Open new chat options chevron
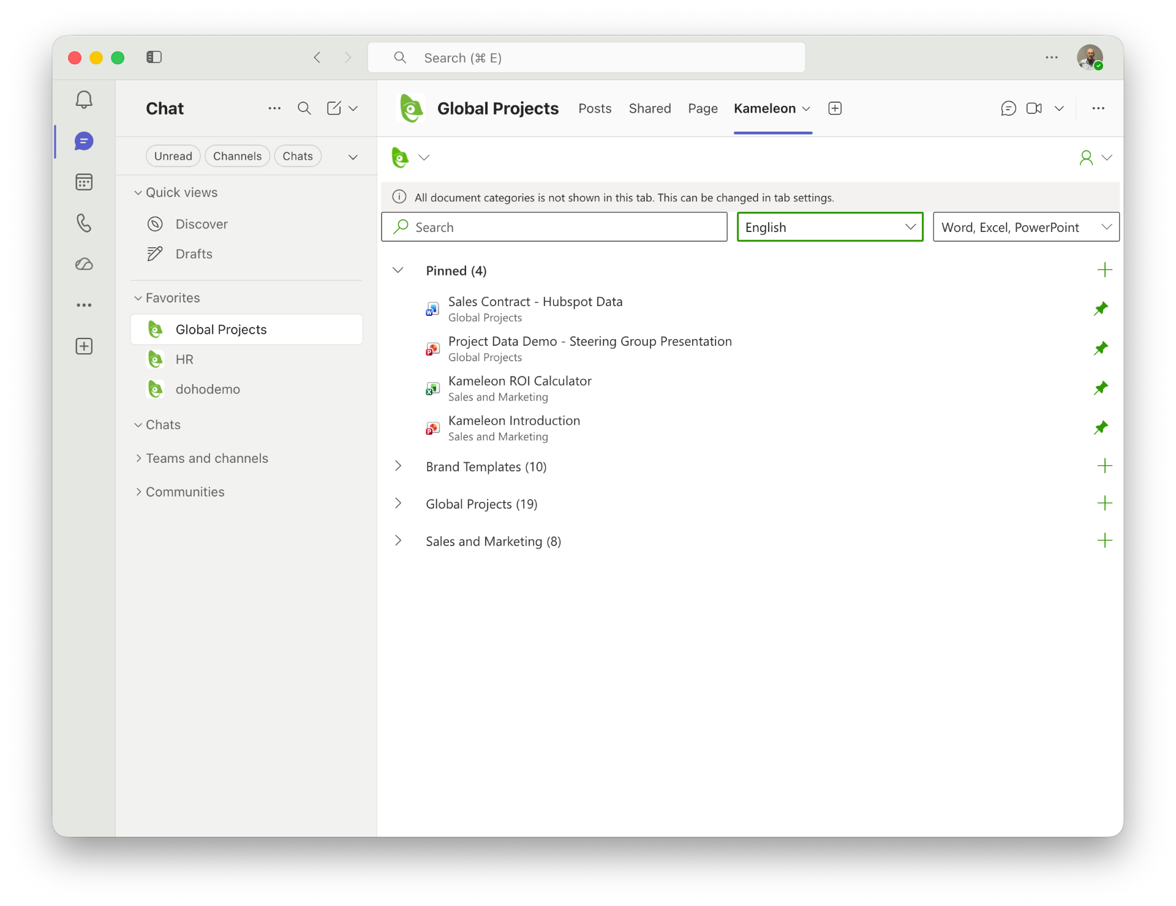Image resolution: width=1176 pixels, height=906 pixels. 353,108
